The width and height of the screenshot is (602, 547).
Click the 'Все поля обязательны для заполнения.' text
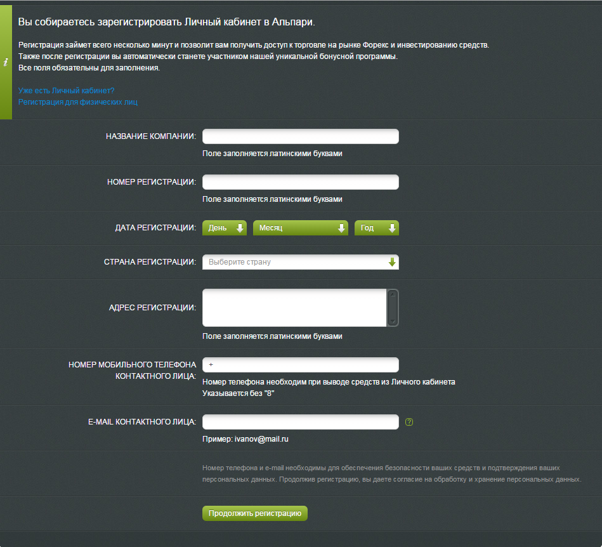(x=89, y=68)
